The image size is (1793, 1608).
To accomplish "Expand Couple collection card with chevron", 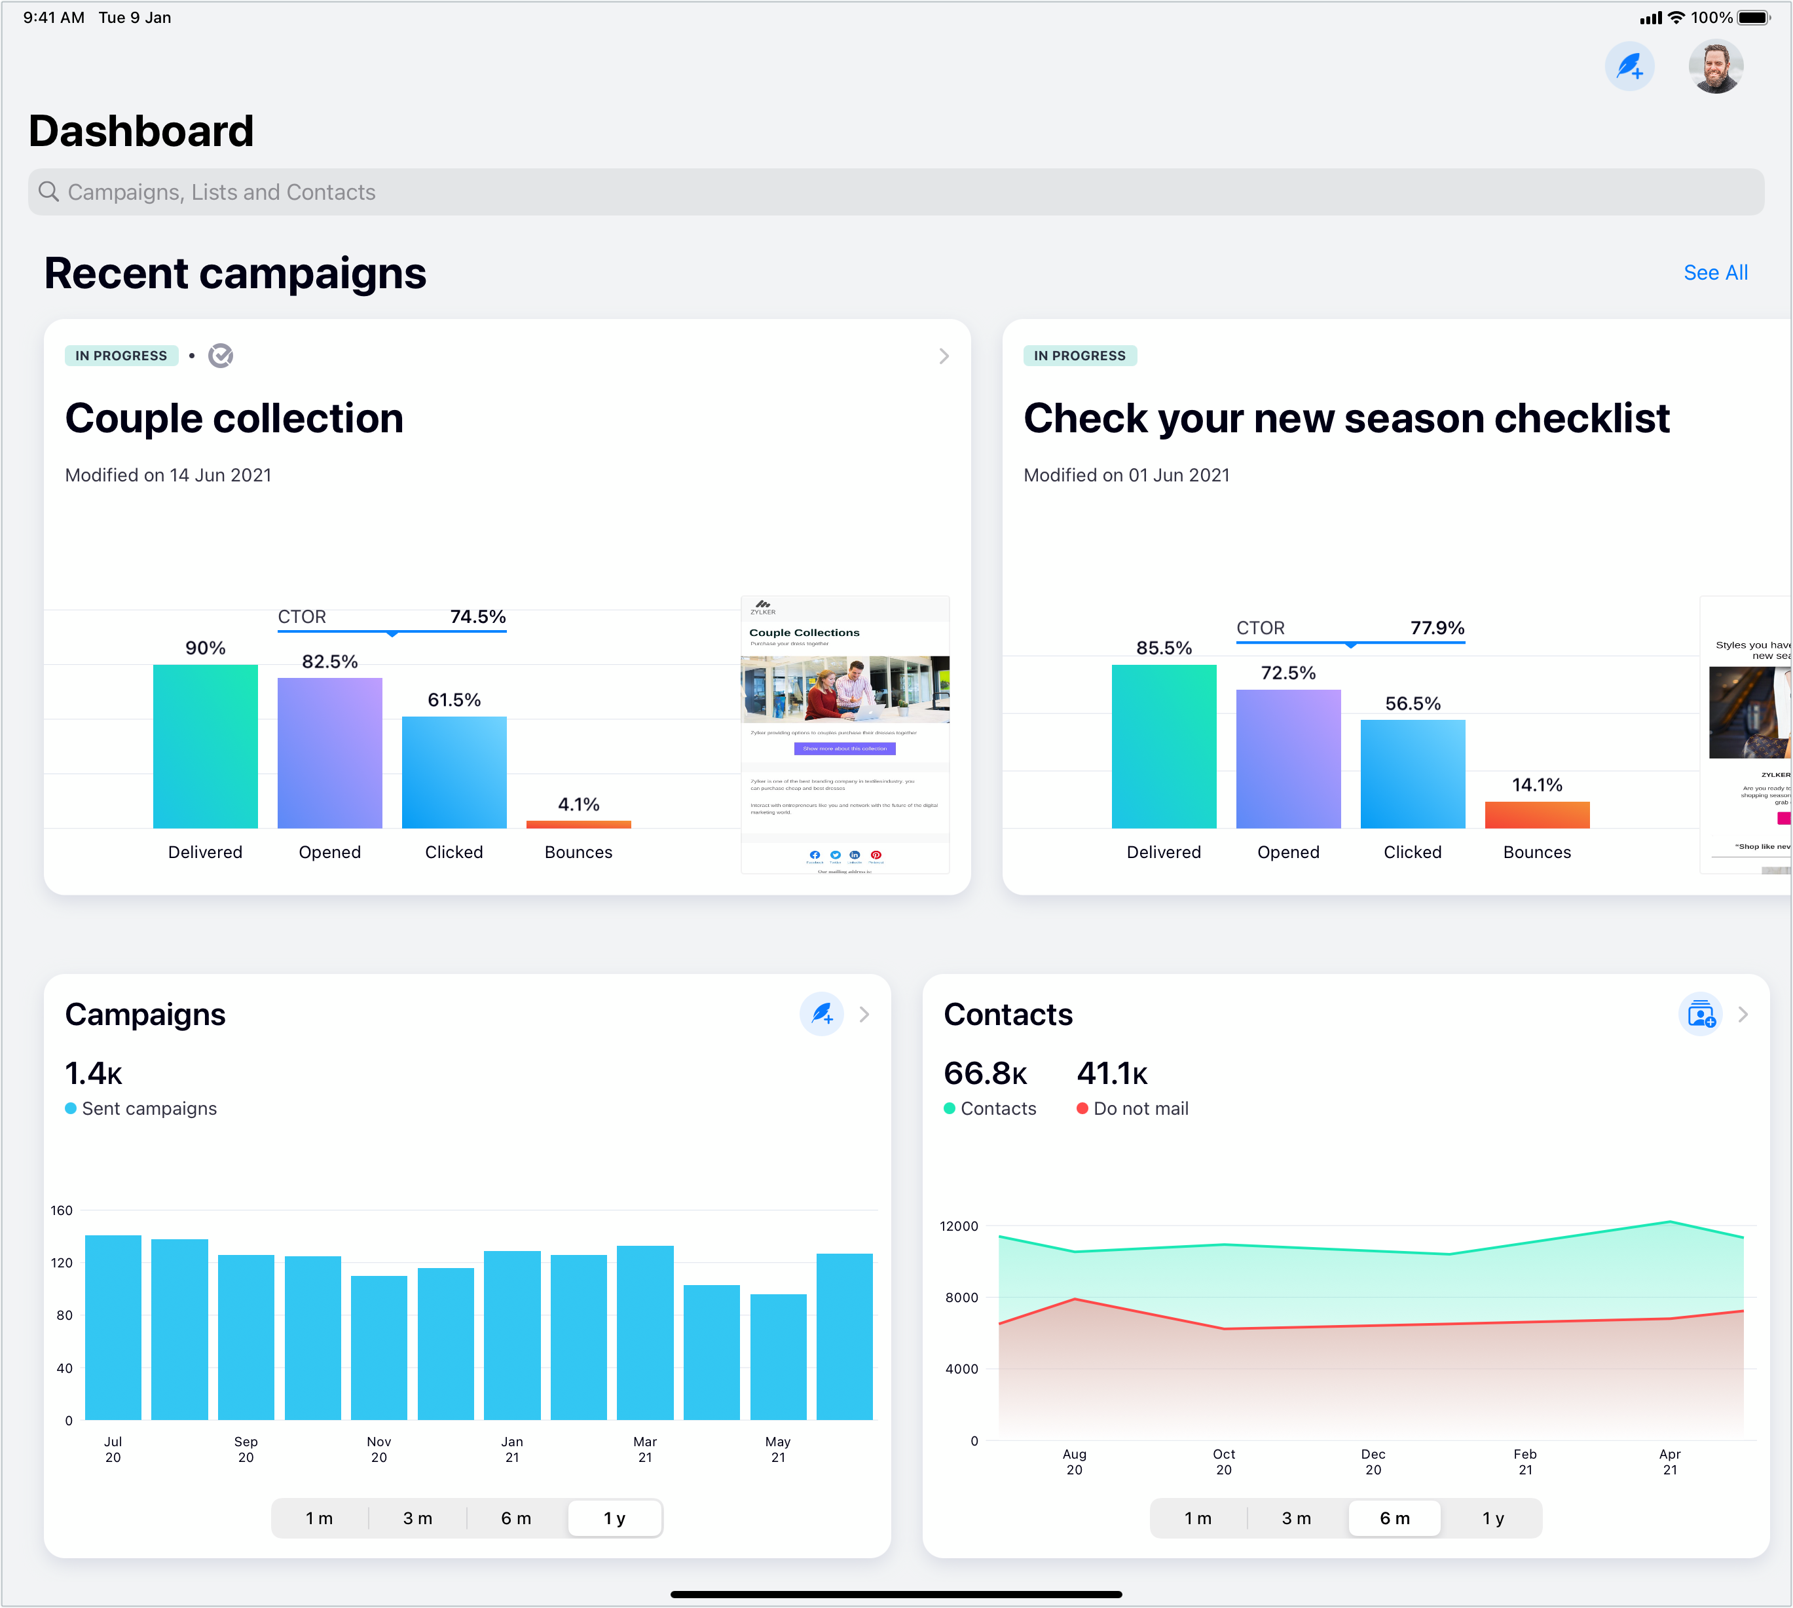I will coord(943,355).
